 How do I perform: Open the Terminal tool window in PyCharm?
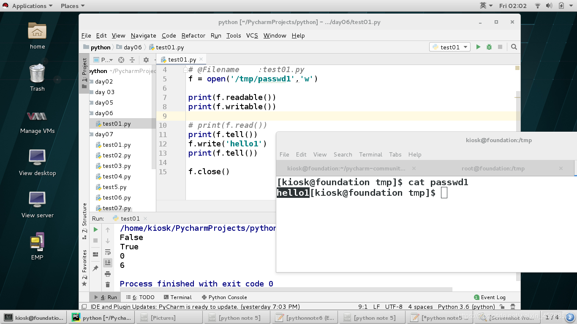pos(178,297)
